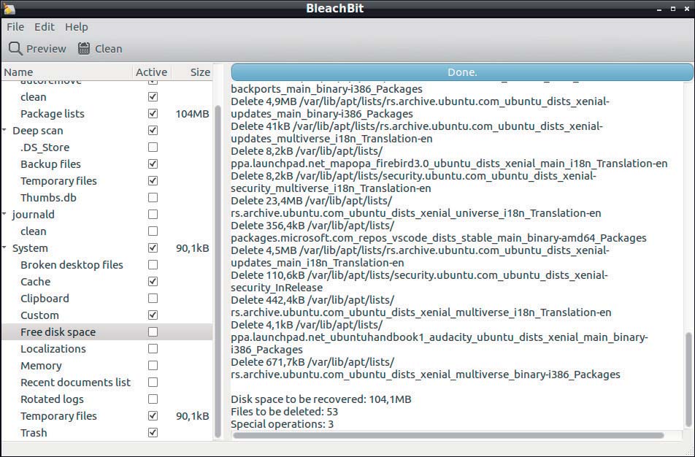Select the 'Temporary files' row under System
This screenshot has width=695, height=457.
(x=107, y=416)
